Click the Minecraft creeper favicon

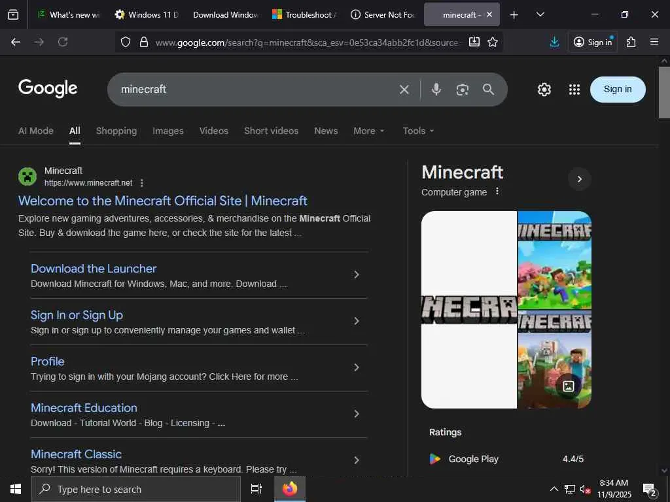coord(27,176)
